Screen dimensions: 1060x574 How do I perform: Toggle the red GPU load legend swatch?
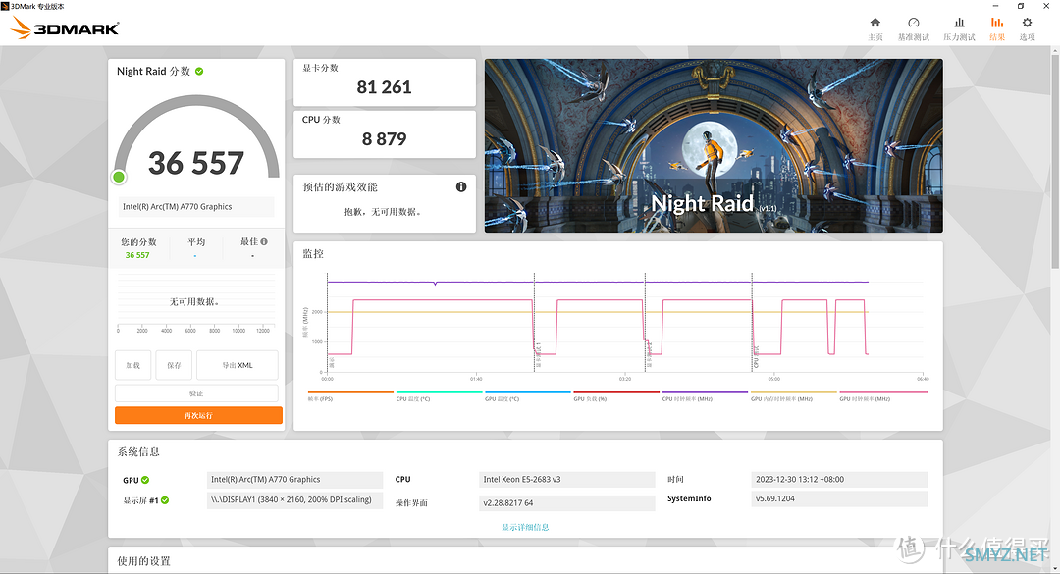615,391
